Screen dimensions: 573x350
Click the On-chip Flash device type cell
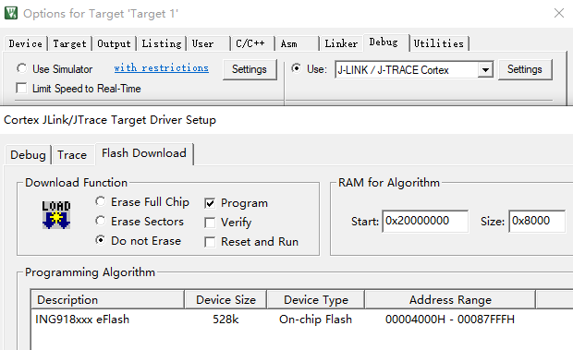point(315,320)
